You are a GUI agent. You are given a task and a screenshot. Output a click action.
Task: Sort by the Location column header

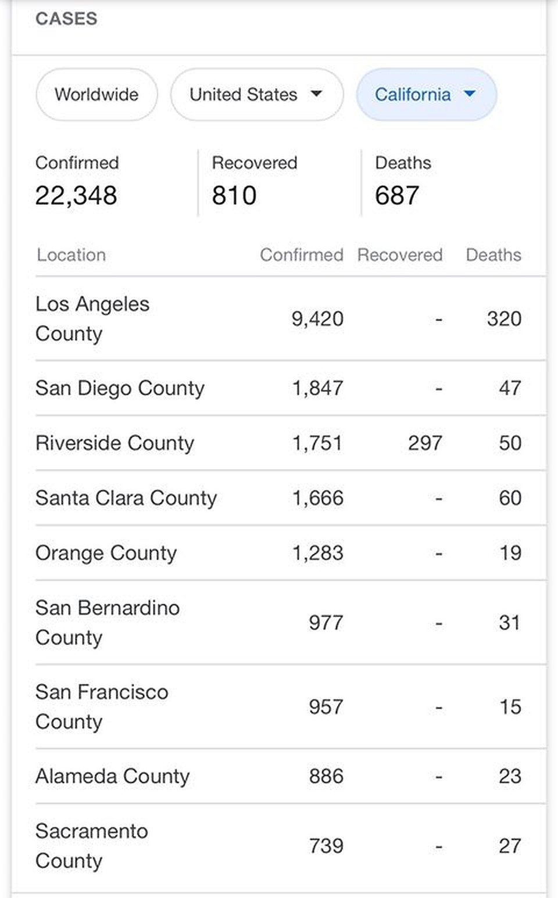point(71,255)
